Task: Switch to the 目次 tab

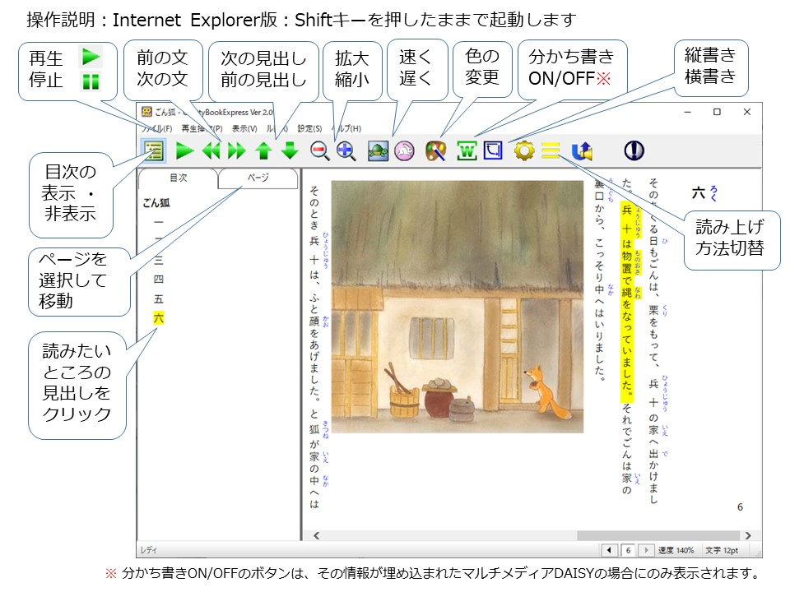Action: tap(178, 178)
